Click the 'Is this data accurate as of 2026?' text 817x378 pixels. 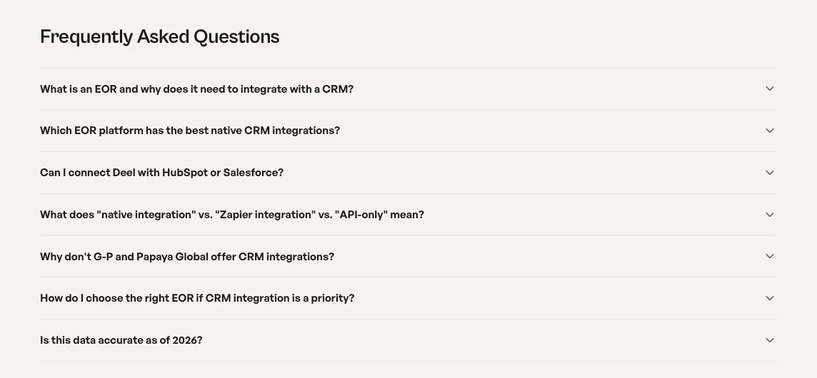point(121,340)
